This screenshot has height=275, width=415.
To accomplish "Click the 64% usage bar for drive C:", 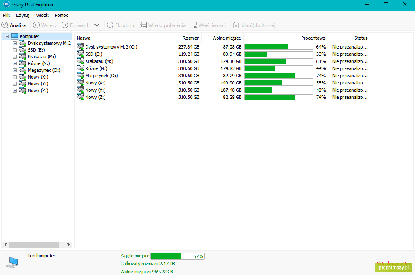I will tap(279, 47).
